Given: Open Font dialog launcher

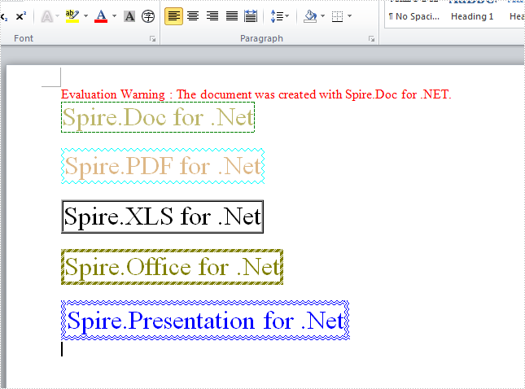Looking at the screenshot, I should coord(153,39).
